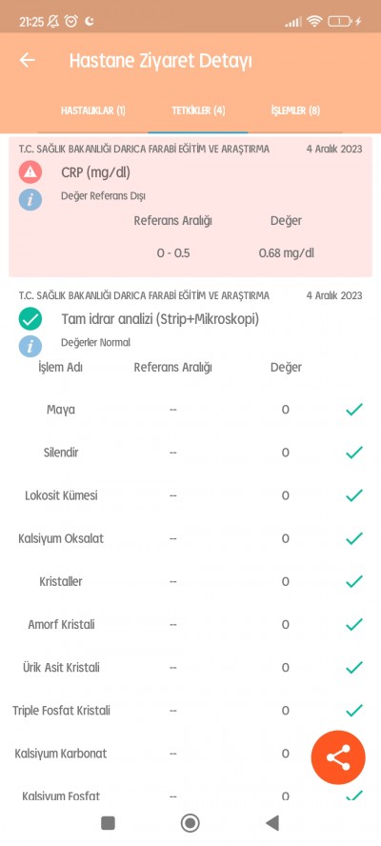Tap the green check icon for Tam idrar analizi

30,319
